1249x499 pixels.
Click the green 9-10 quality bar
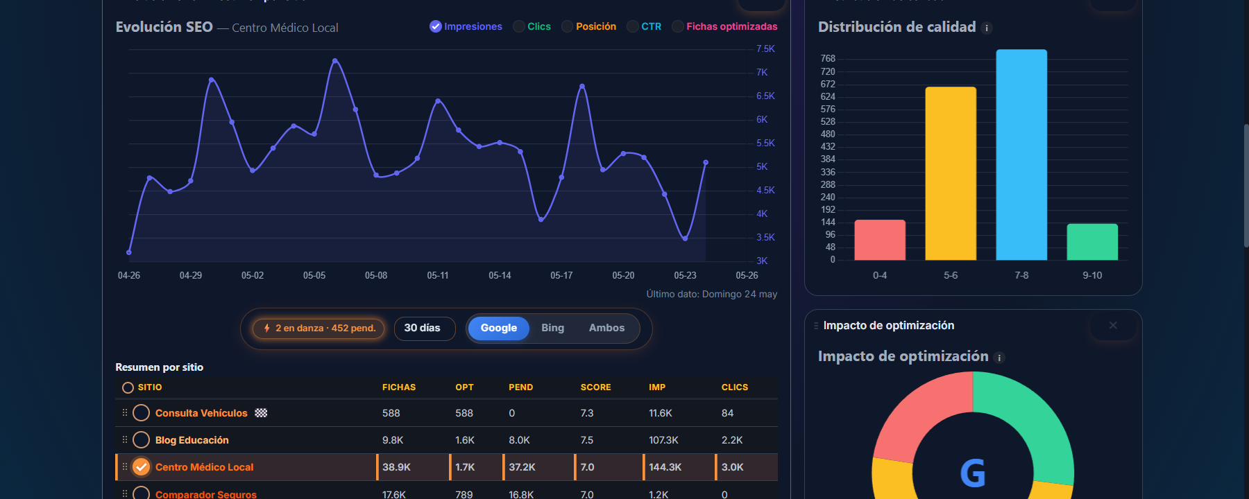(x=1092, y=242)
